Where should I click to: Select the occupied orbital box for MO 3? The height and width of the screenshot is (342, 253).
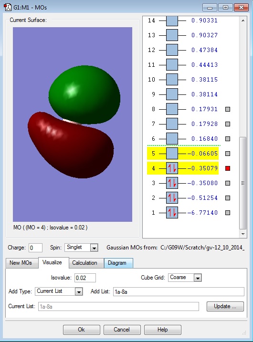pos(172,183)
